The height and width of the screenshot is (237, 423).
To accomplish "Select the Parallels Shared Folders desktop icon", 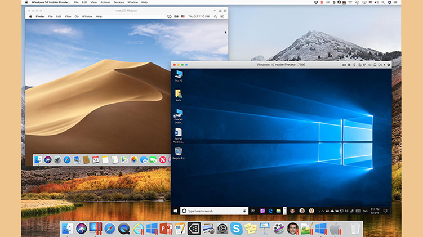I will (179, 116).
